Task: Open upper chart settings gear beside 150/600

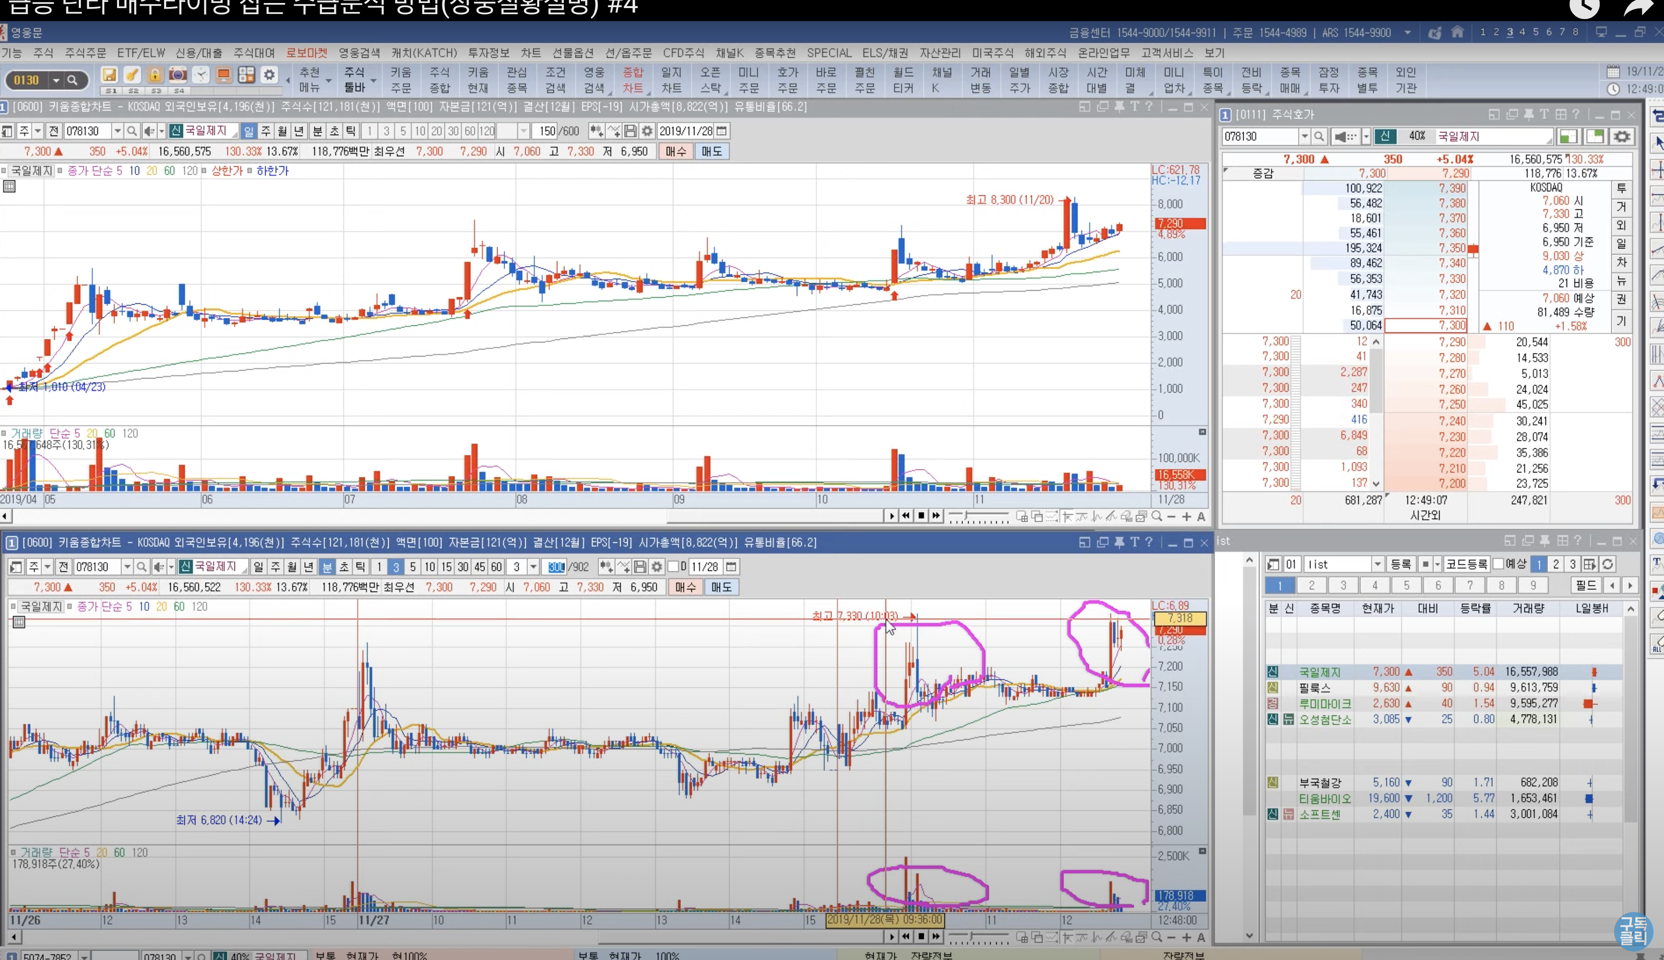Action: (x=647, y=131)
